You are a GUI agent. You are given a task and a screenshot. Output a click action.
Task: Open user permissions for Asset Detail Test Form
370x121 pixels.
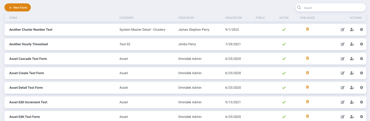pos(352,88)
